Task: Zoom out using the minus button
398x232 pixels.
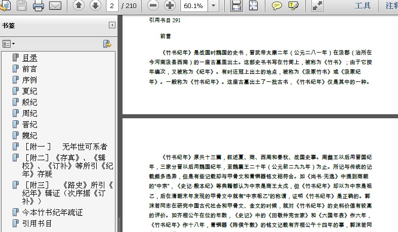Action: [x=153, y=6]
